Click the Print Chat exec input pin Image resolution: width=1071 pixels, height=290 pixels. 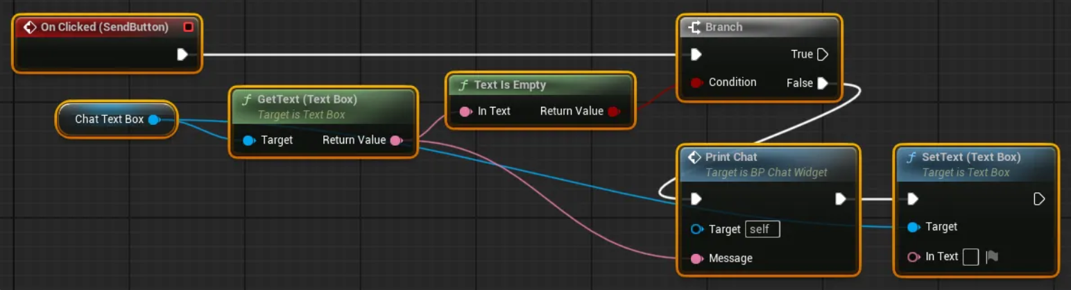[x=696, y=199]
